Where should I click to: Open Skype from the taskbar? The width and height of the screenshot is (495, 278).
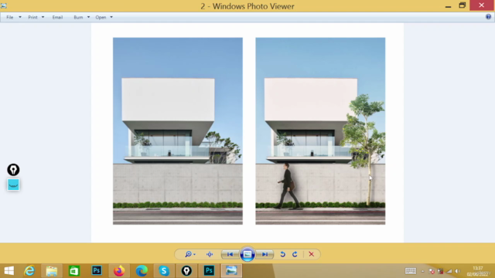[x=164, y=271]
